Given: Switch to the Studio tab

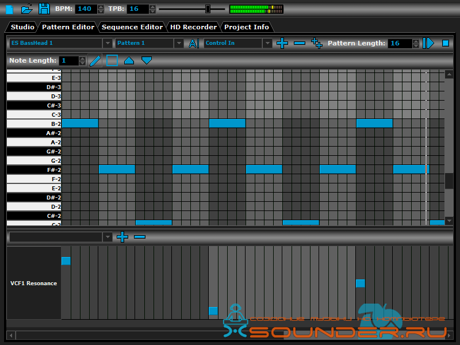Looking at the screenshot, I should 22,27.
